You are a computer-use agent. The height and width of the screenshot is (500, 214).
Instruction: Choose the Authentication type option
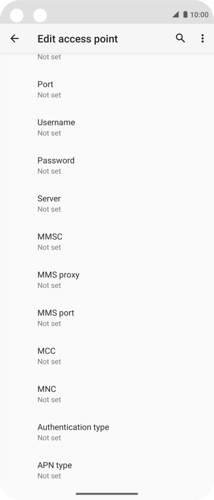click(107, 432)
